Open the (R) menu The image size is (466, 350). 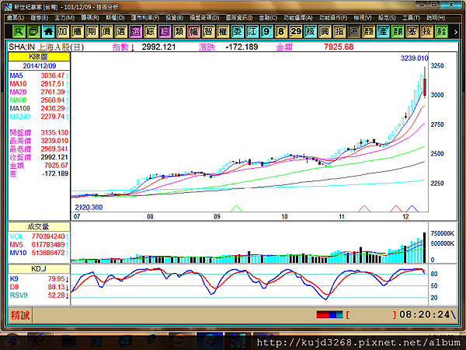click(90, 18)
